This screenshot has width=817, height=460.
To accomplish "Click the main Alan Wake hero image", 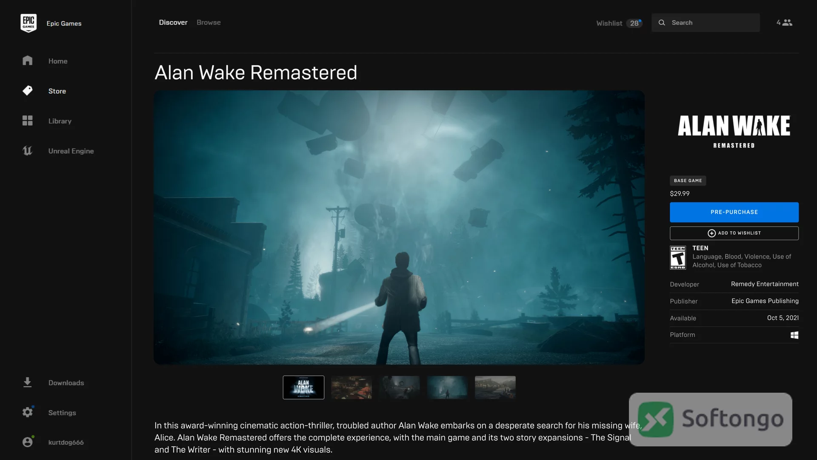I will click(x=399, y=227).
